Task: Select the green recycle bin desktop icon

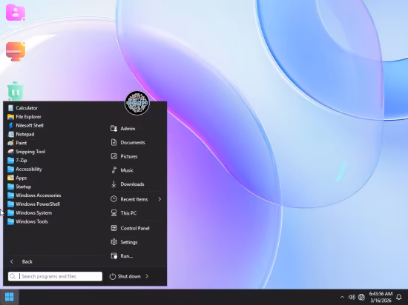Action: point(16,91)
